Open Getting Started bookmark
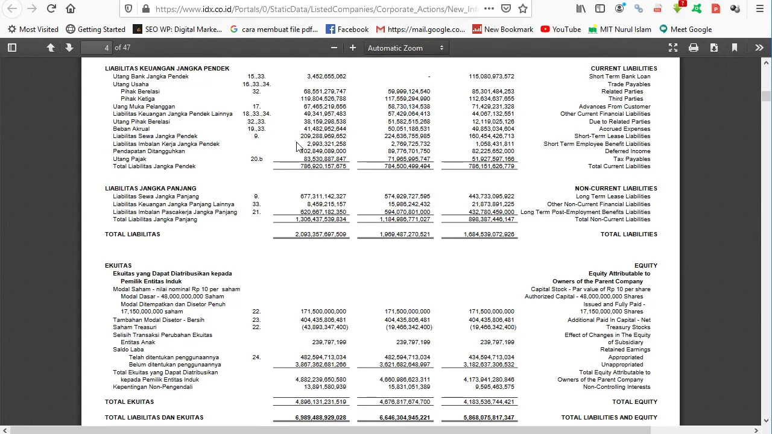This screenshot has width=772, height=434. pos(95,29)
